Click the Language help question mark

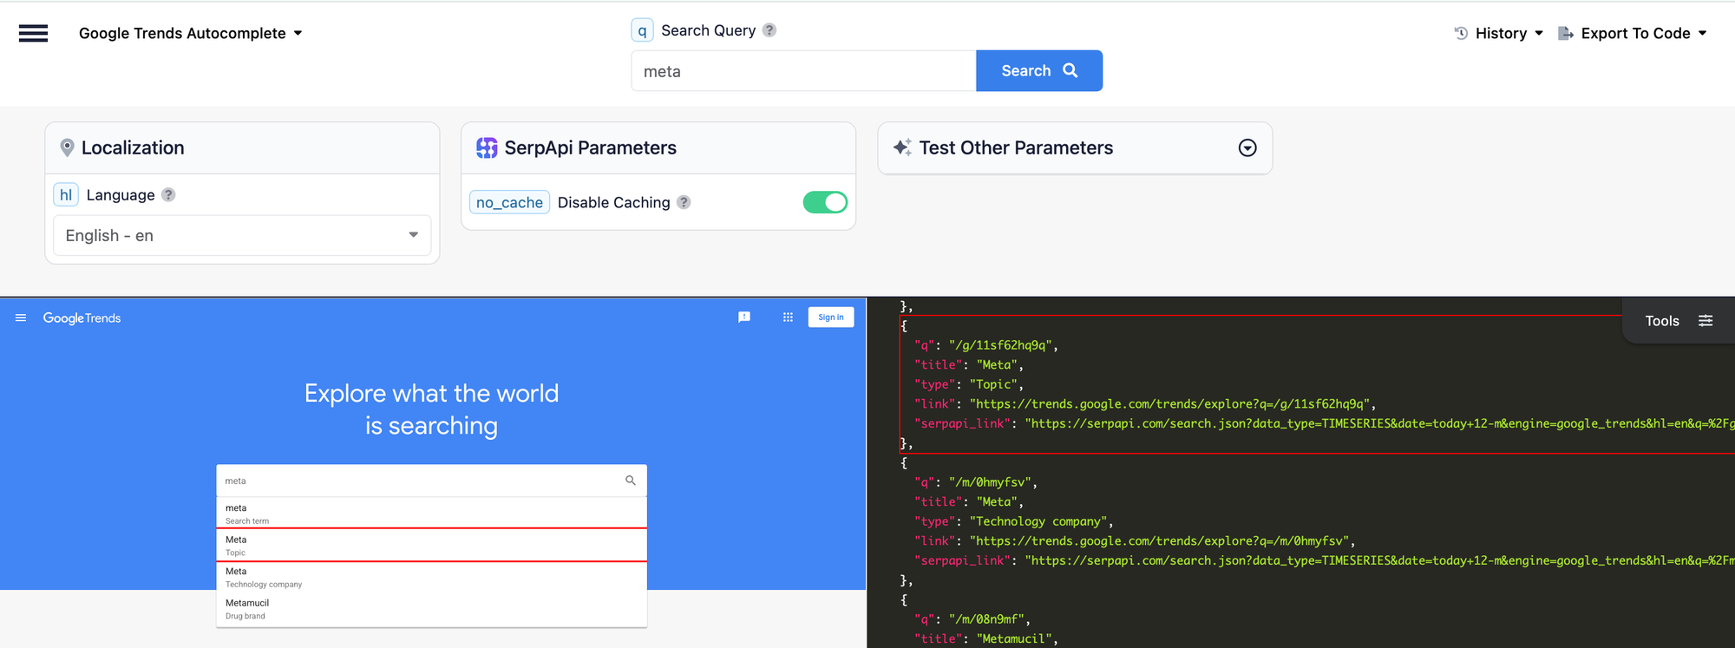[168, 195]
